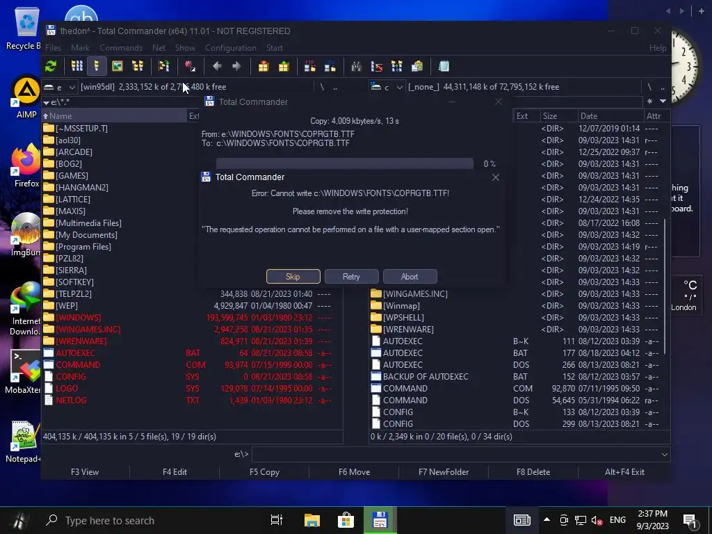Viewport: 712px width, 534px height.
Task: Switch to brief file names view
Action: 77,66
